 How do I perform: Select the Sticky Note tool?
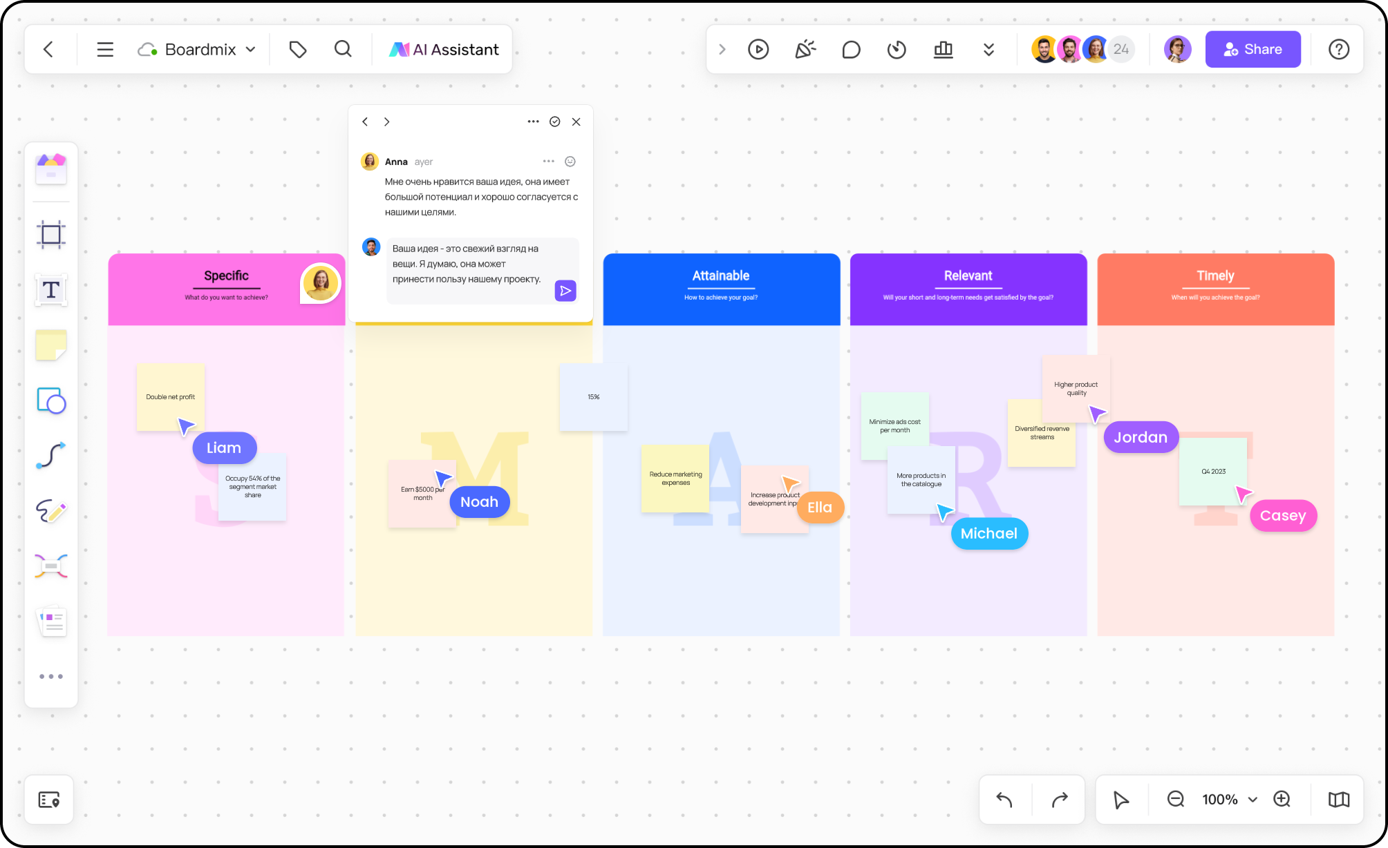coord(52,346)
